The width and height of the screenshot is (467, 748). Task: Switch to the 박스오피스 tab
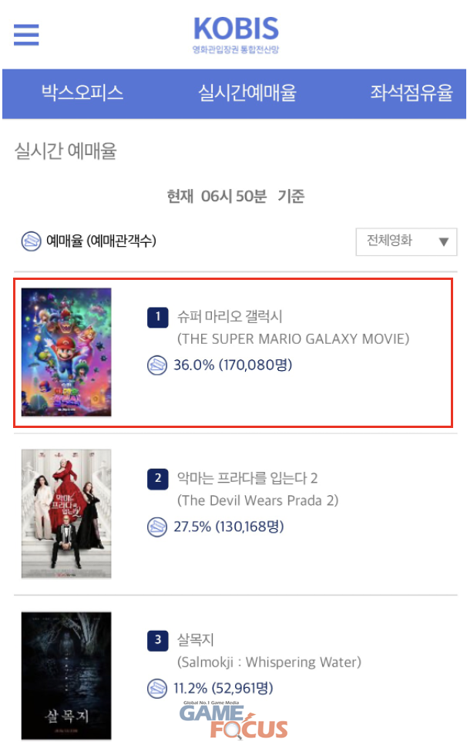coord(82,93)
